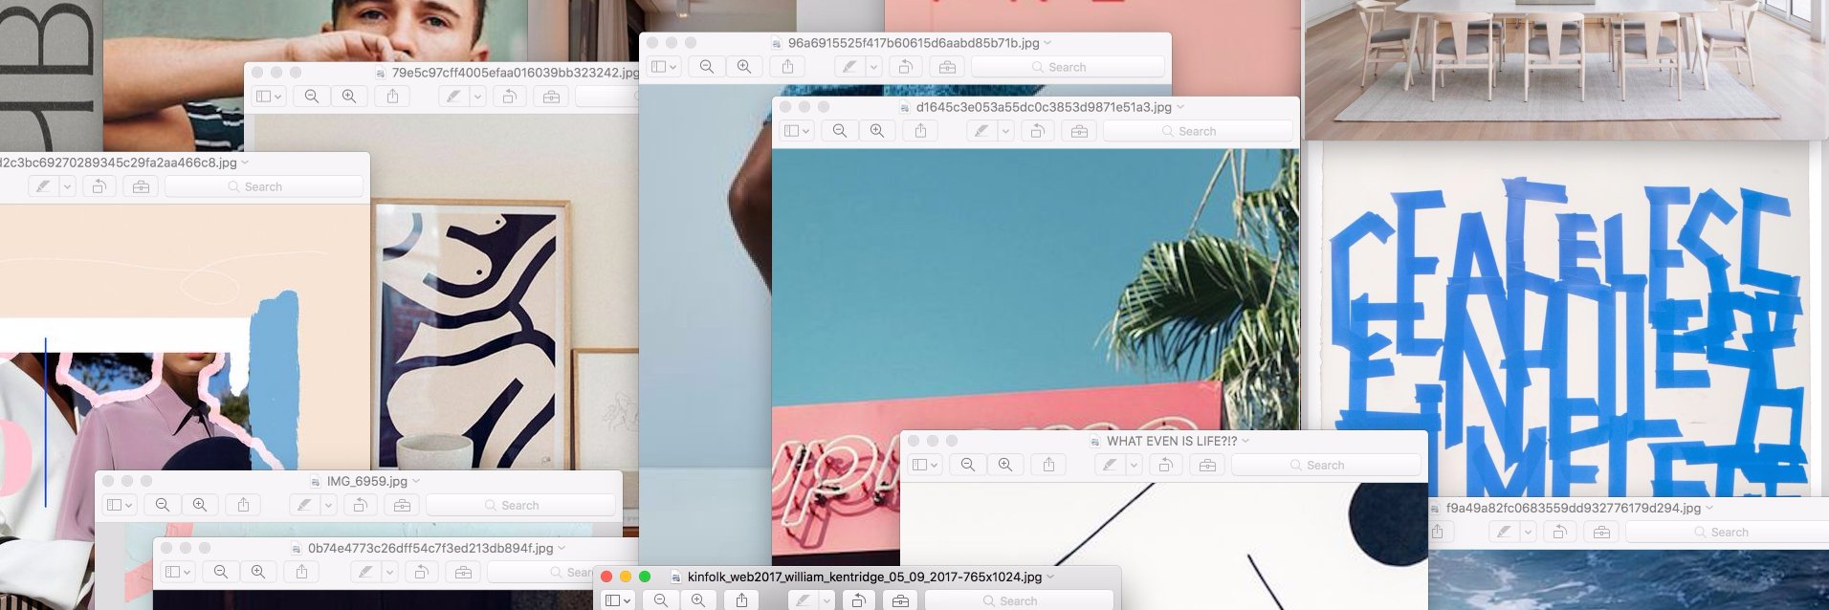Rotate the image in the IMG_6959.jpg window
Viewport: 1829px width, 610px height.
click(360, 505)
